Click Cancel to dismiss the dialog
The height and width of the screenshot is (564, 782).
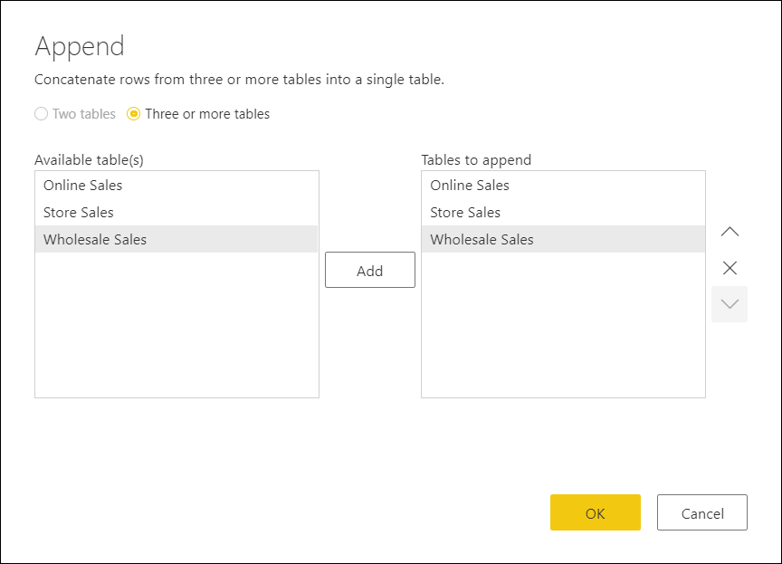click(x=702, y=512)
